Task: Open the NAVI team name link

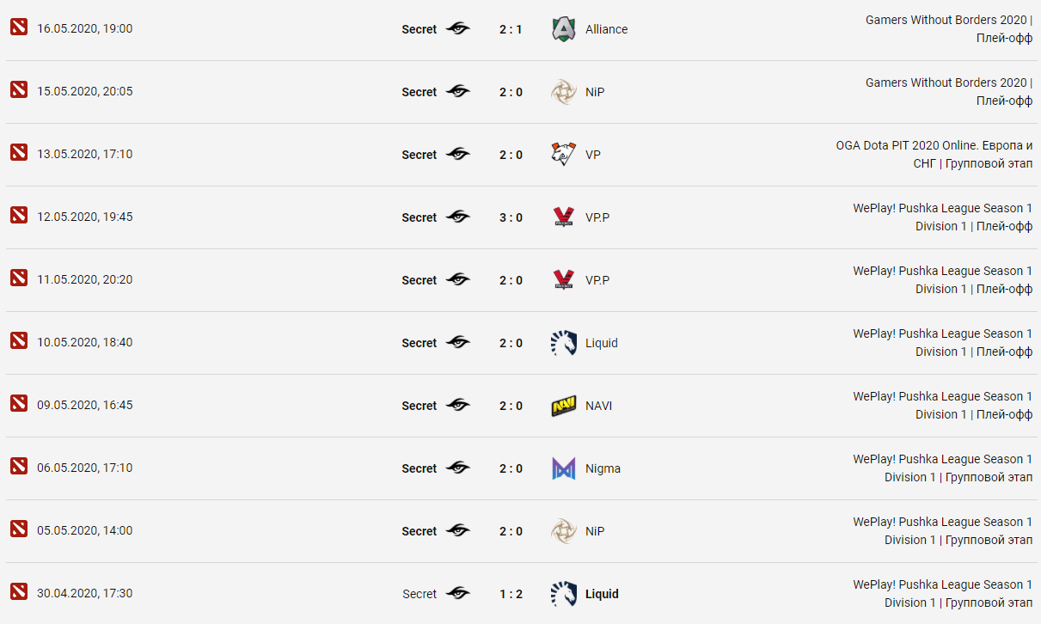Action: 599,406
